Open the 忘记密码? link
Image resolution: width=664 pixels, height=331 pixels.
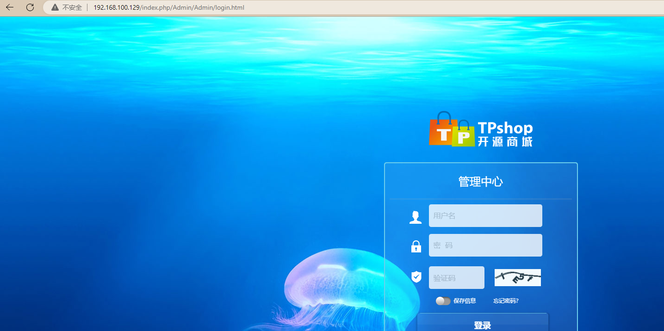pyautogui.click(x=506, y=301)
